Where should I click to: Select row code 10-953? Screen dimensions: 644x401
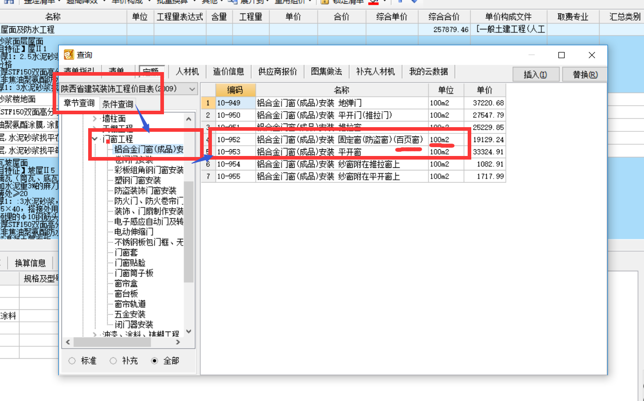click(x=235, y=152)
